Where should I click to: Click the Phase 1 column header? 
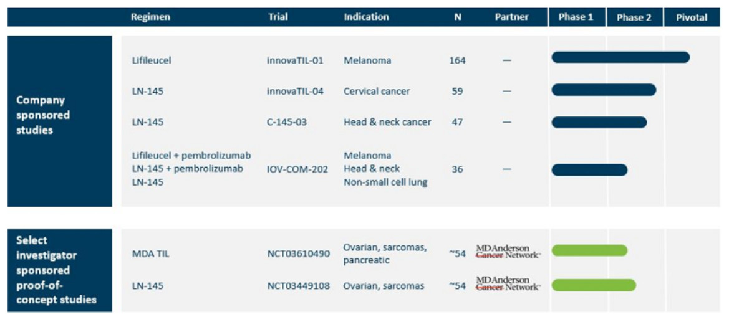tap(576, 17)
